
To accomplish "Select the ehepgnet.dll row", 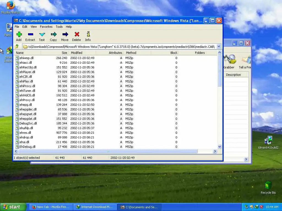I will pyautogui.click(x=116, y=114).
